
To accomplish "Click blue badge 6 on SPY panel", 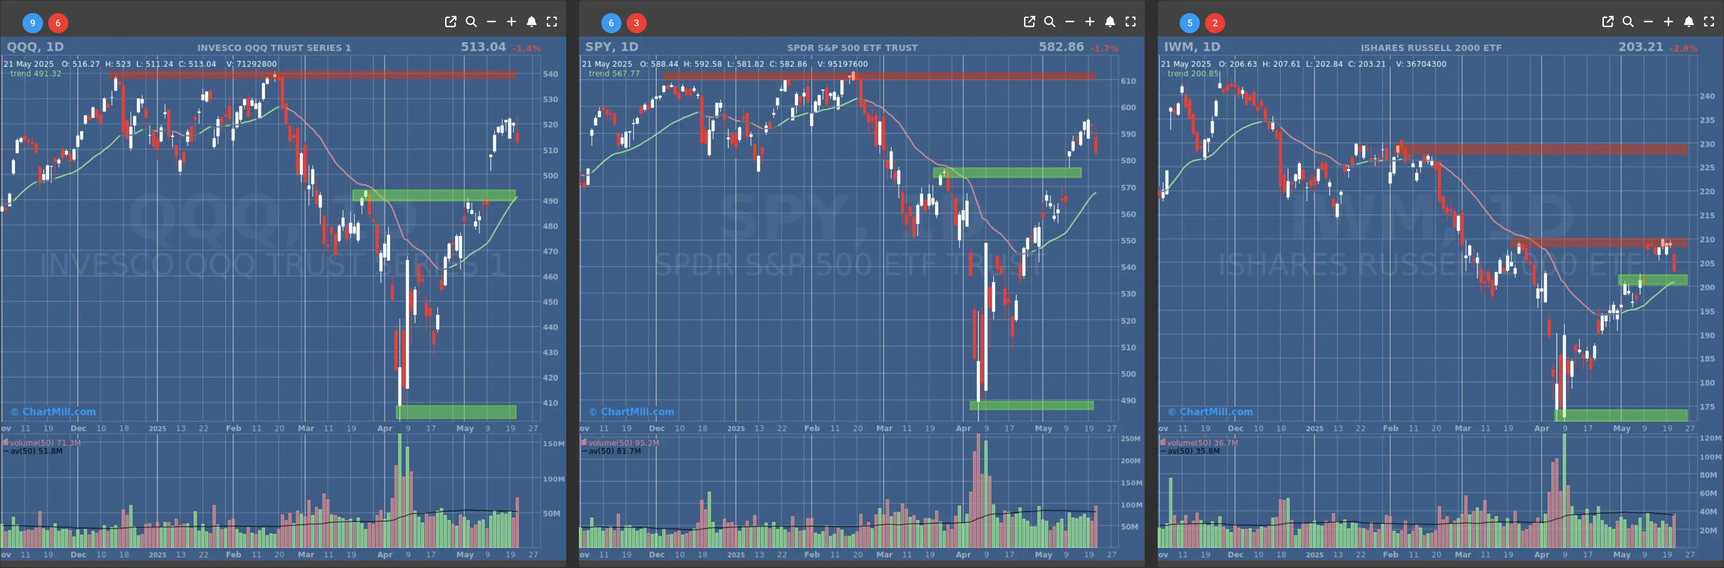I will (611, 23).
